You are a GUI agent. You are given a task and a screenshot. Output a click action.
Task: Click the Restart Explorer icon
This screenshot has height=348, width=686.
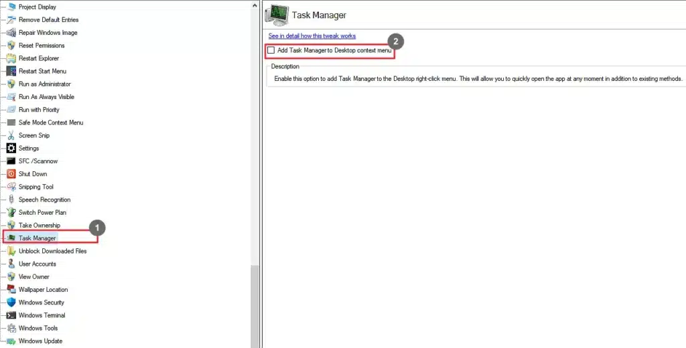pos(11,59)
